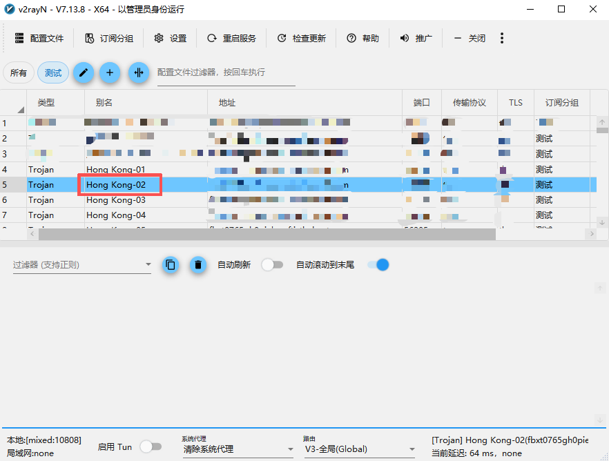Expand the 路由 V3-全局 dropdown
Viewport: 609px width, 461px height.
pyautogui.click(x=358, y=449)
